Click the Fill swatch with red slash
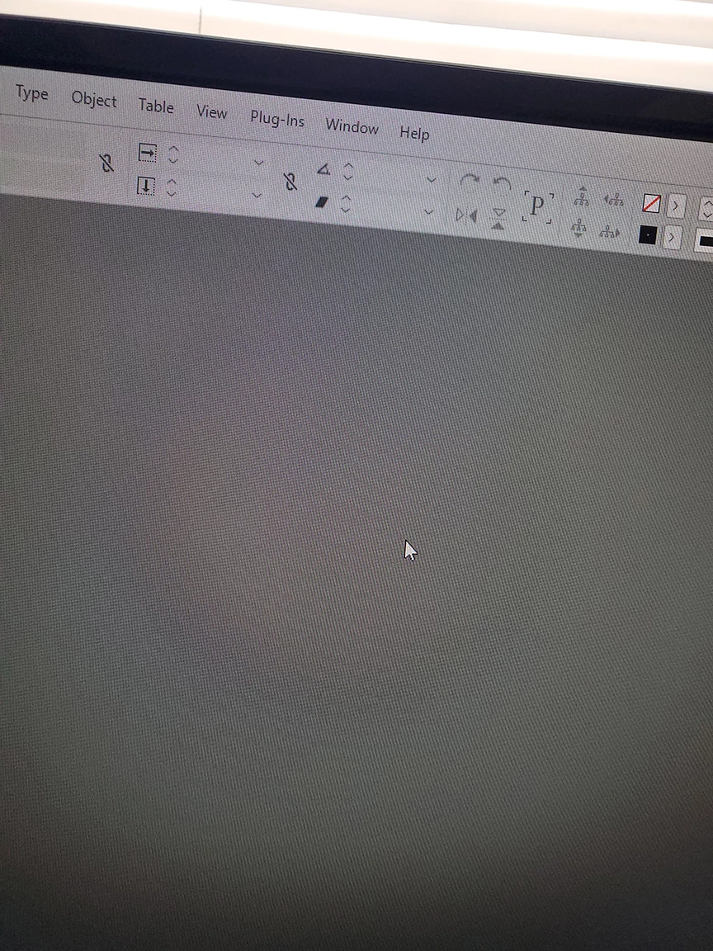713x951 pixels. click(x=651, y=203)
